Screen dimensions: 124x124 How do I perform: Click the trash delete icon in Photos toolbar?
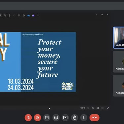tap(10, 16)
